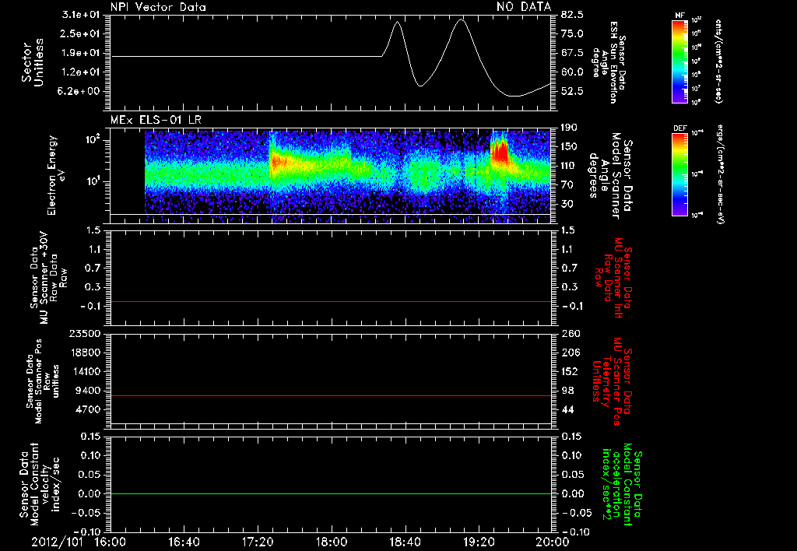Click the NPI Vector Data panel title

[158, 7]
